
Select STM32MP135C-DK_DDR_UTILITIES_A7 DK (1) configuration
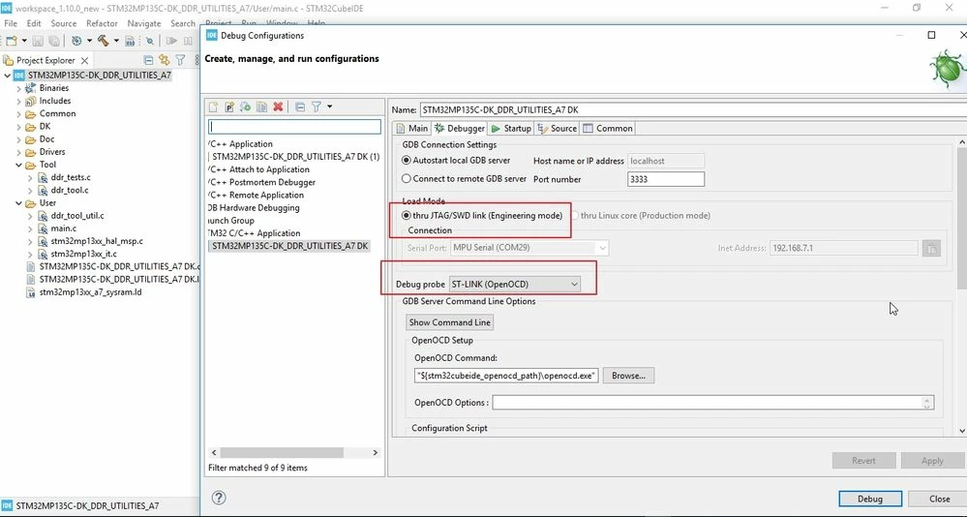295,157
